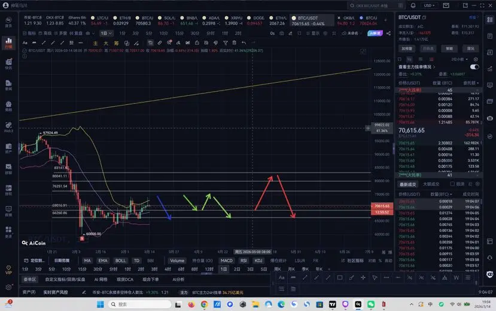Image resolution: width=496 pixels, height=311 pixels.
Task: Add new ticker tab with plus icon
Action: coord(385,20)
